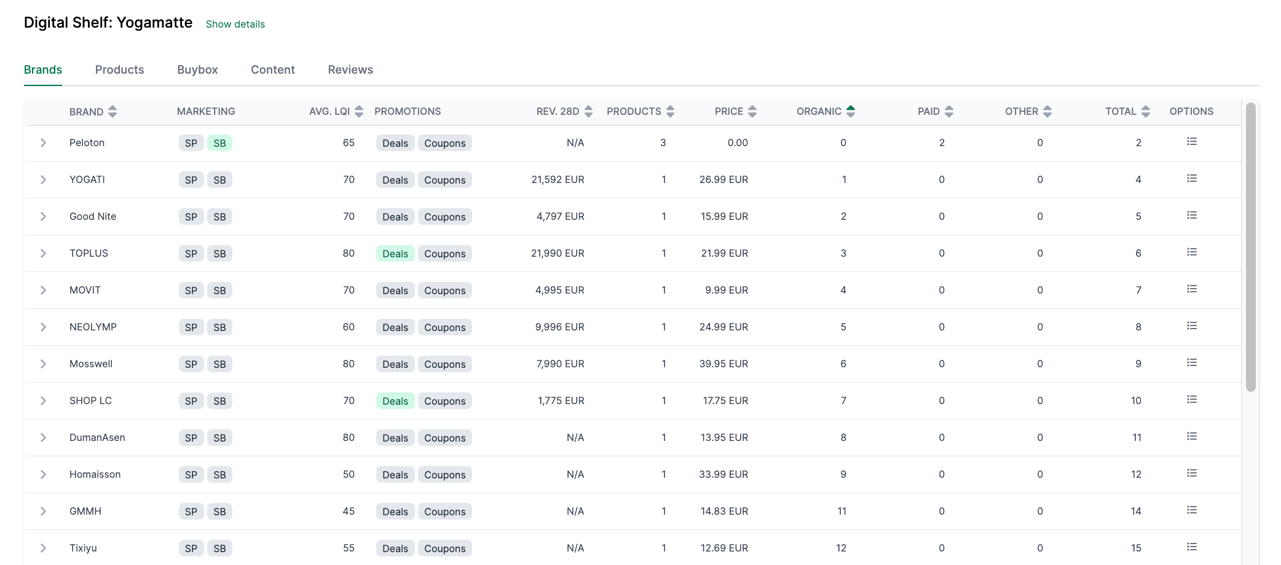Viewport: 1281px width, 565px height.
Task: Switch to the Brands tab
Action: tap(43, 69)
